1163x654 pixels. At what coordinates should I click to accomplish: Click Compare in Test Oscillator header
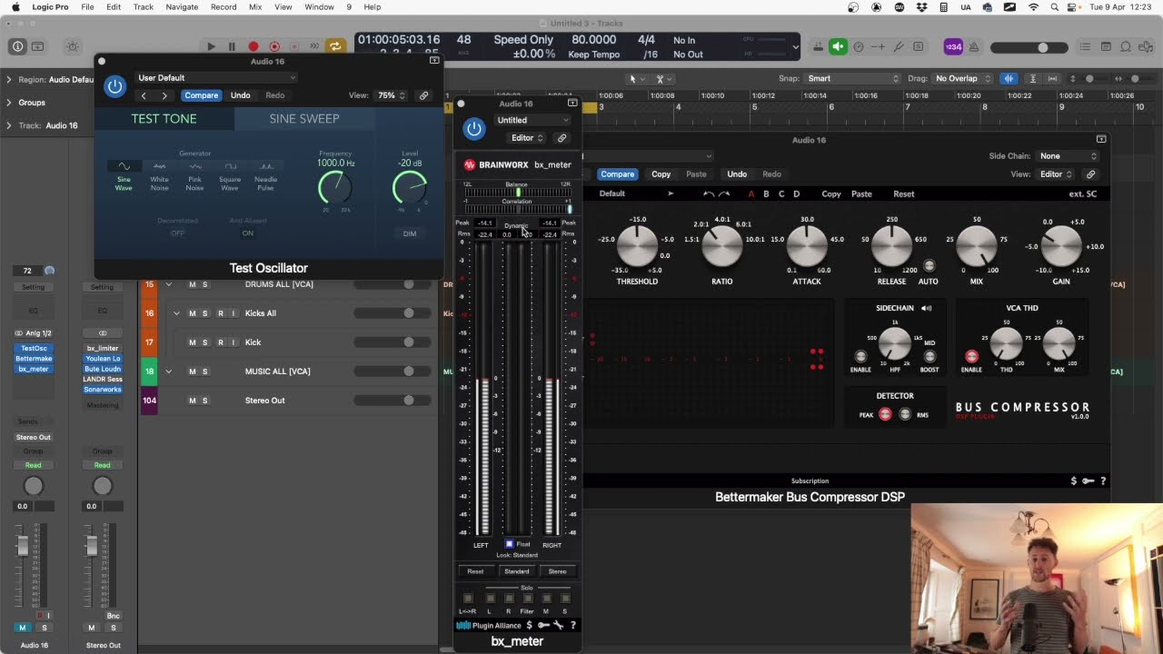(201, 95)
